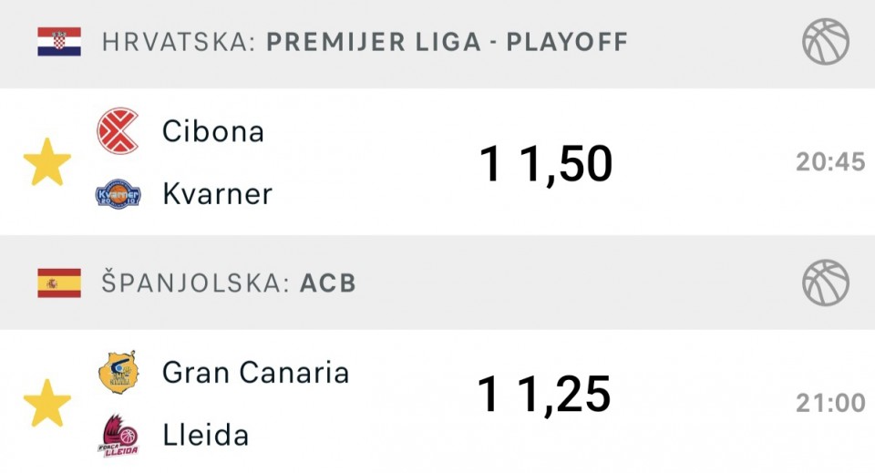Toggle favorite star for Cibona vs Kvarner
This screenshot has height=473, width=875.
pyautogui.click(x=47, y=162)
